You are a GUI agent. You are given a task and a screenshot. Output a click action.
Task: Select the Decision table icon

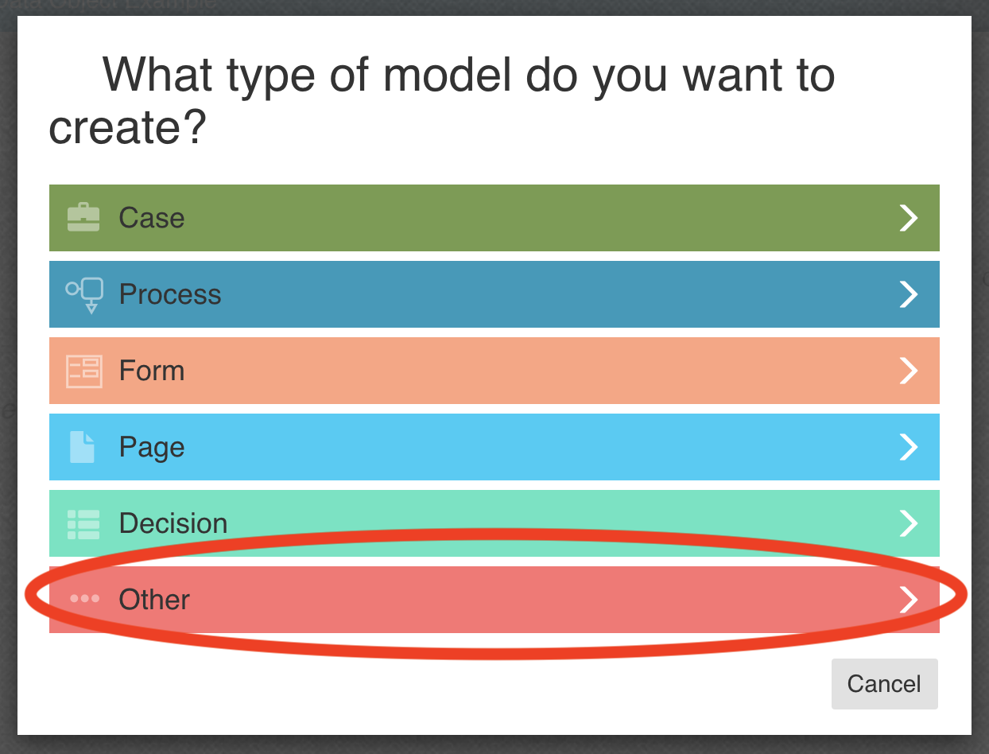83,523
